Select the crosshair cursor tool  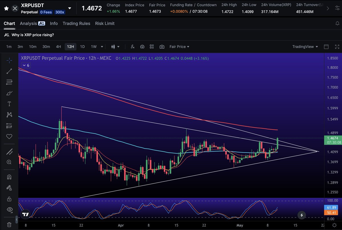pyautogui.click(x=9, y=60)
